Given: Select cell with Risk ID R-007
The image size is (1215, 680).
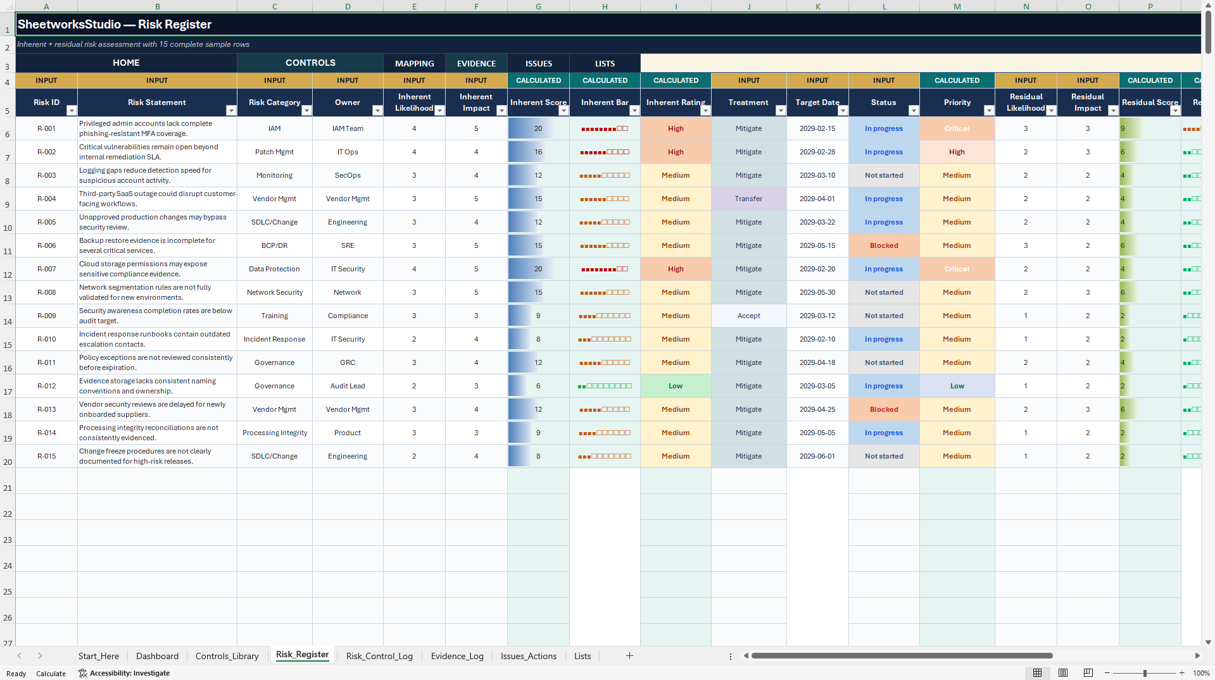Looking at the screenshot, I should pyautogui.click(x=46, y=269).
